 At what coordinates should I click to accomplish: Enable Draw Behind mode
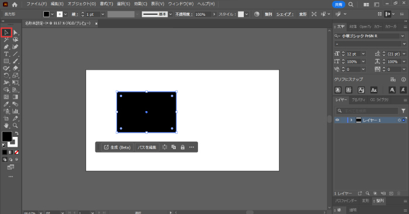point(11,160)
